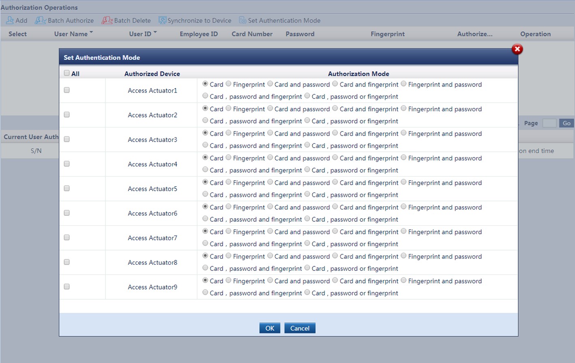Close the Set Authentication Mode dialog

(x=517, y=49)
